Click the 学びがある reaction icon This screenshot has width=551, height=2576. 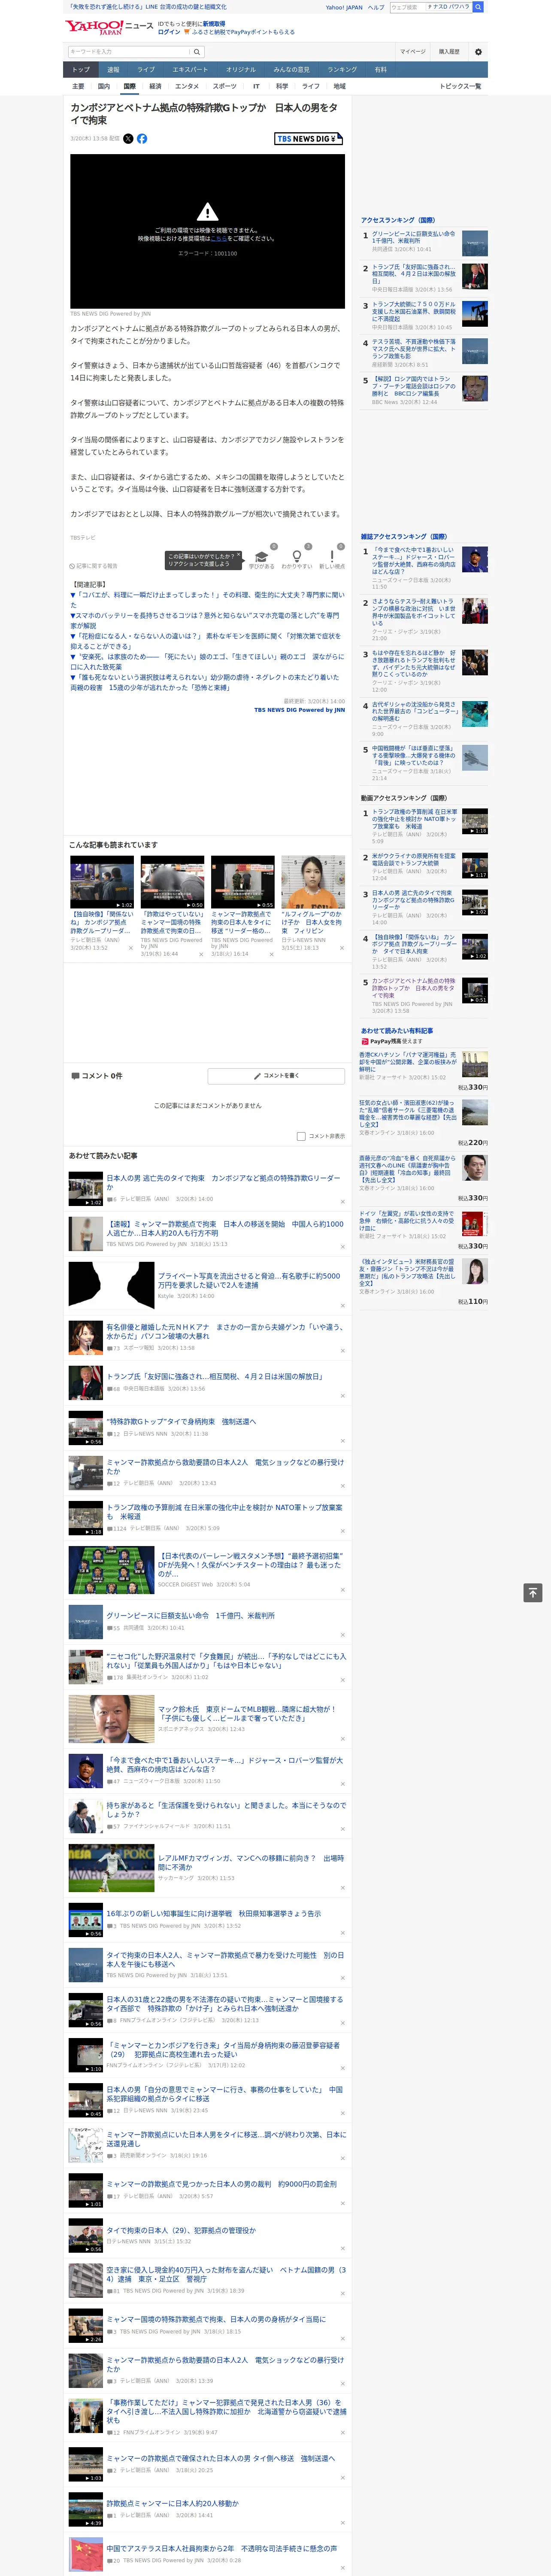[262, 556]
